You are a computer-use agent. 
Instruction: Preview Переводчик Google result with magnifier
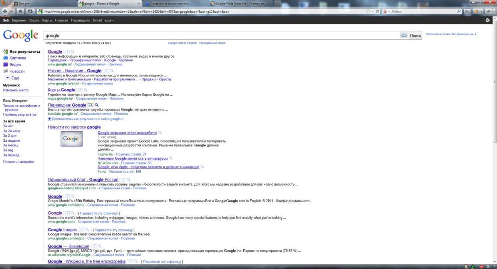tap(97, 105)
